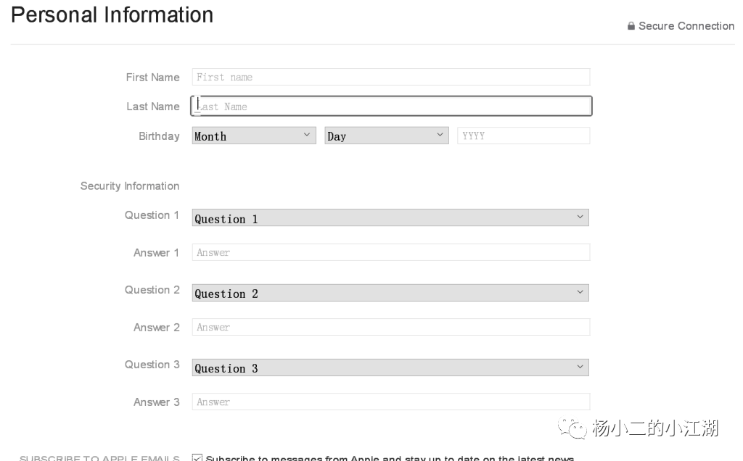Focus the Last Name text field
743x461 pixels.
(x=391, y=107)
